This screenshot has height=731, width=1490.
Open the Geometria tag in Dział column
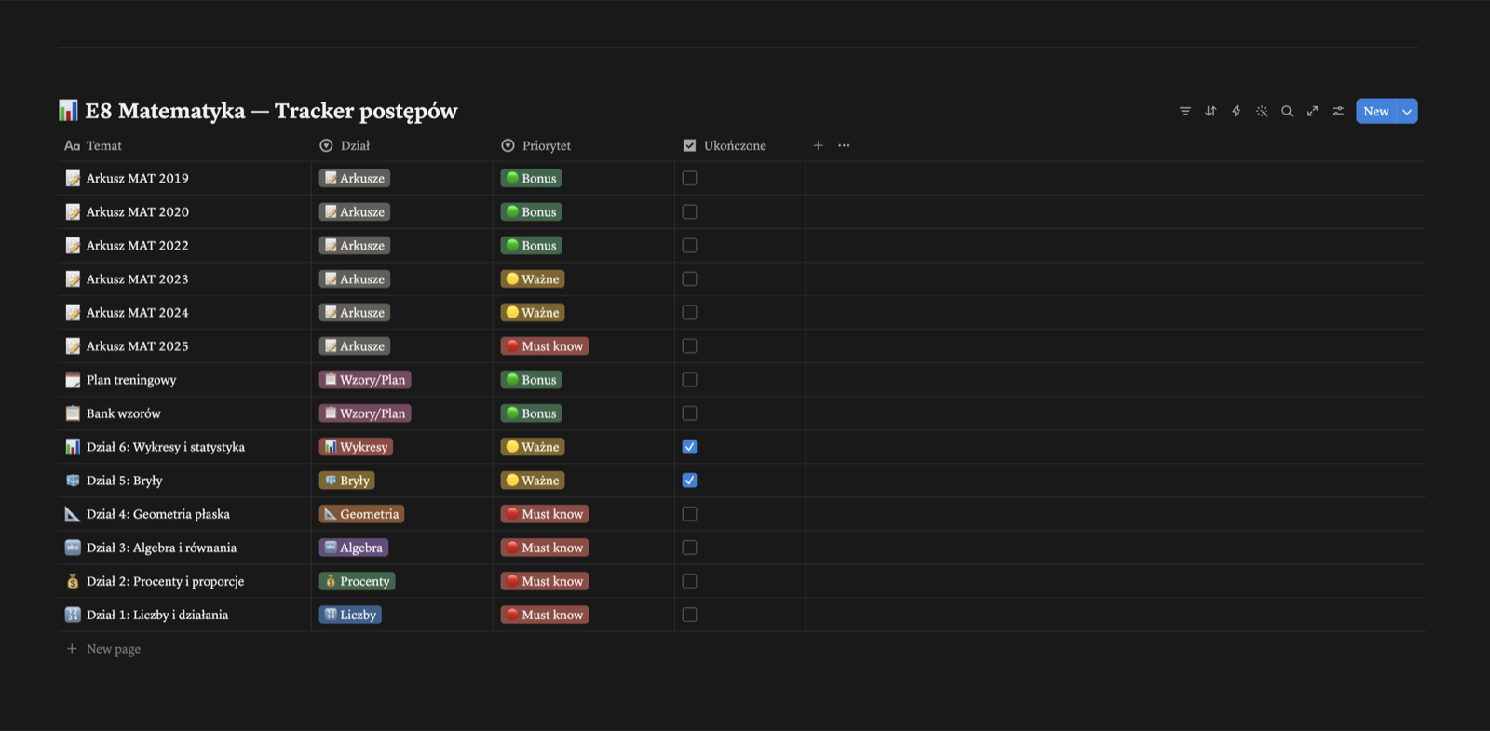(361, 514)
